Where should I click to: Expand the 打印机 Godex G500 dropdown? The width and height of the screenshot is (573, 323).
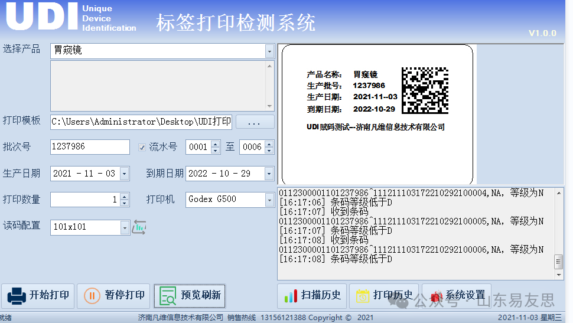[x=270, y=200]
